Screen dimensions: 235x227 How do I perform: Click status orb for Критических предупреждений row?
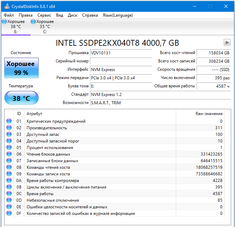point(9,121)
